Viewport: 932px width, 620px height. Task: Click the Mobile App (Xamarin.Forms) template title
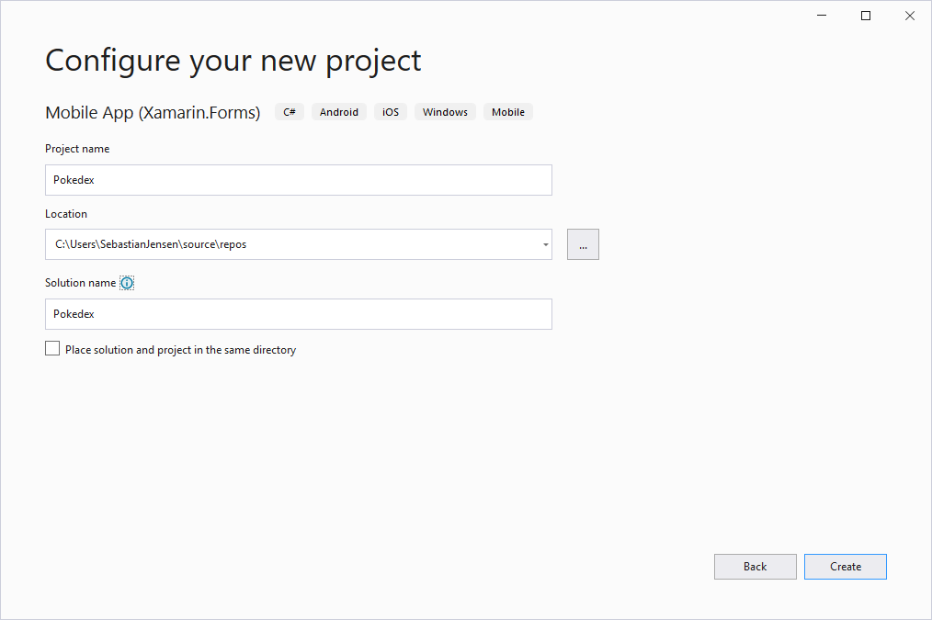pyautogui.click(x=153, y=112)
